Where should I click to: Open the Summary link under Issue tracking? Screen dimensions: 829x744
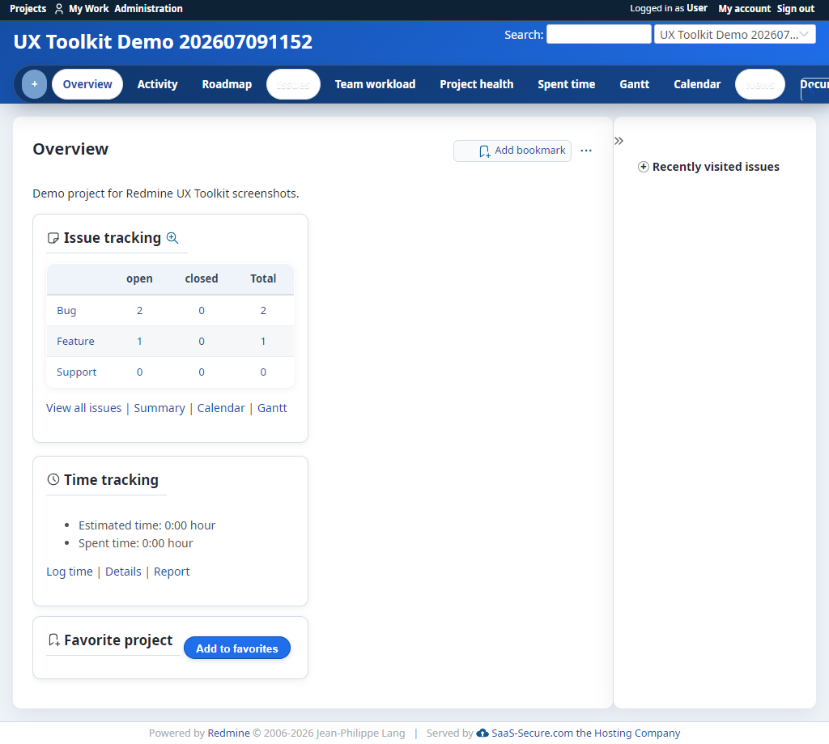pyautogui.click(x=159, y=408)
